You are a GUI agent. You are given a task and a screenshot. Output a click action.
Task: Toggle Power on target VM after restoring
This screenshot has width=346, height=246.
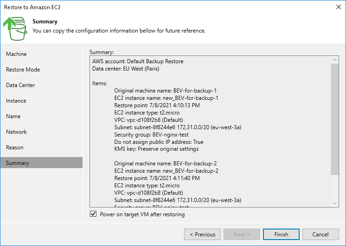[94, 214]
